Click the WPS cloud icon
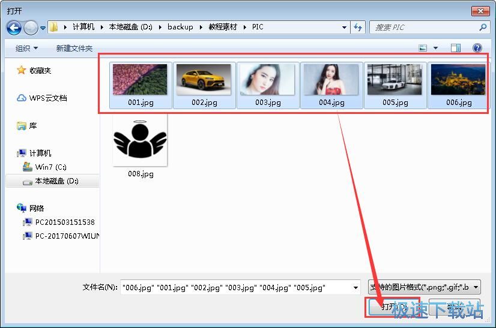This screenshot has height=328, width=496. click(x=21, y=98)
